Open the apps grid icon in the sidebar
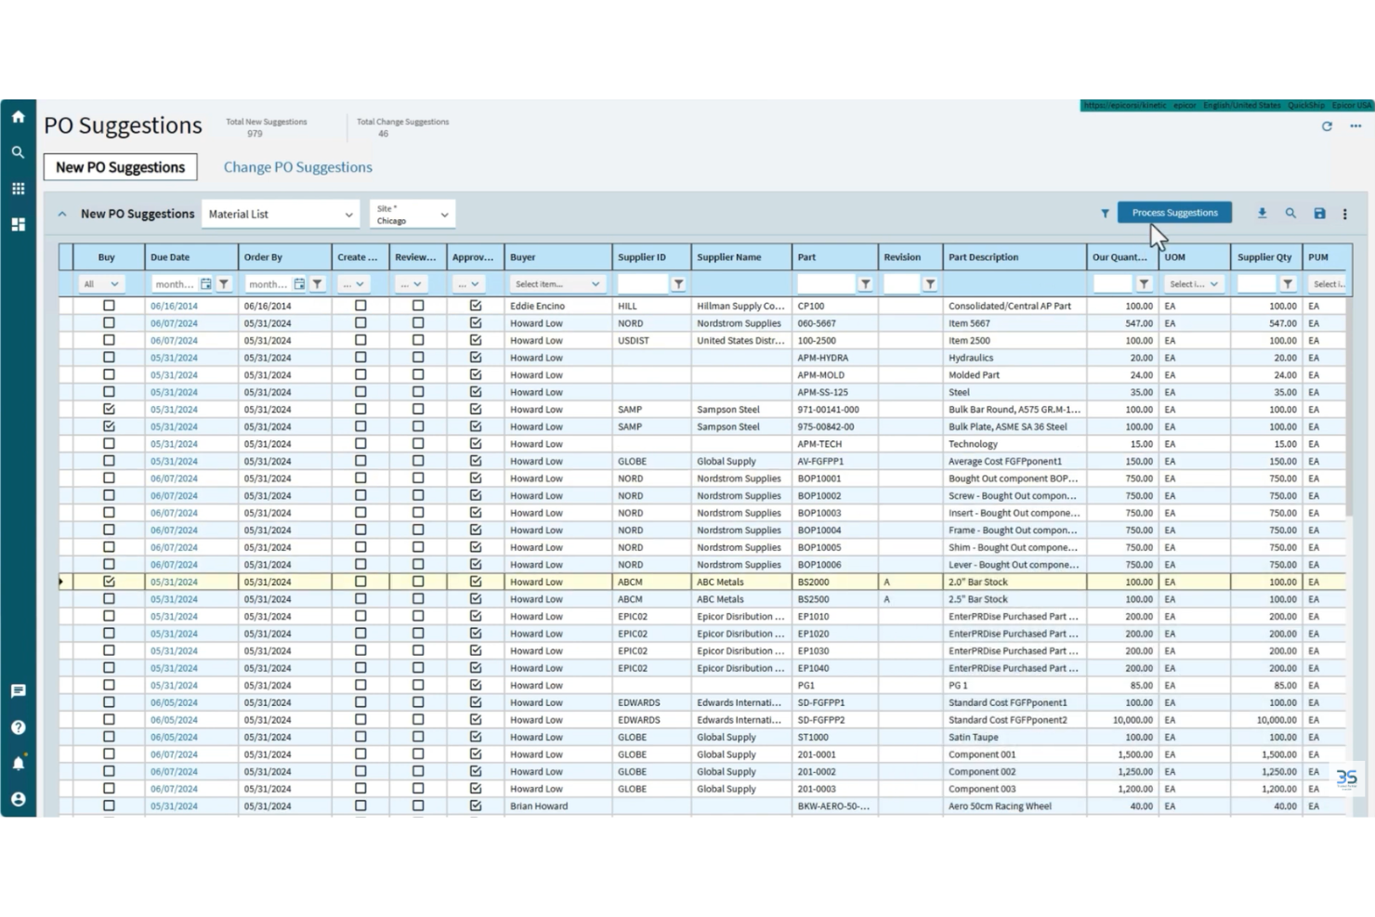Screen dimensions: 1375x917 [18, 188]
